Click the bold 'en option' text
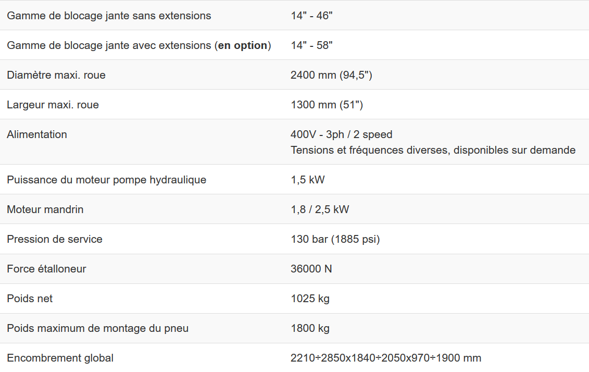 [x=243, y=45]
